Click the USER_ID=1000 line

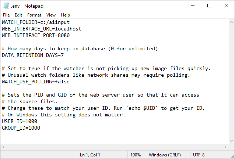click(x=20, y=121)
